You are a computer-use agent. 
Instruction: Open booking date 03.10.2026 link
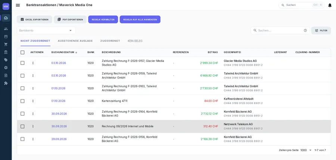point(59,63)
